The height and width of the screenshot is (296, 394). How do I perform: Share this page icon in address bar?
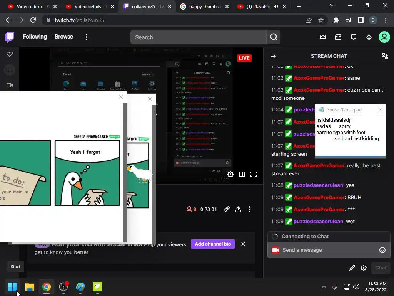tap(309, 20)
